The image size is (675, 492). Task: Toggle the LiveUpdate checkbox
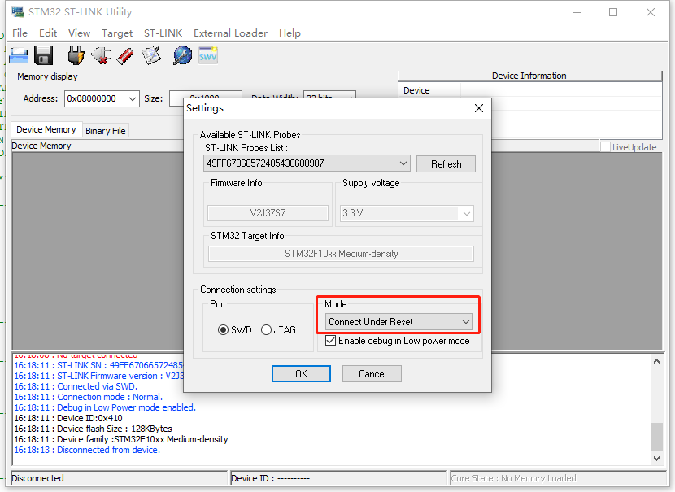605,147
